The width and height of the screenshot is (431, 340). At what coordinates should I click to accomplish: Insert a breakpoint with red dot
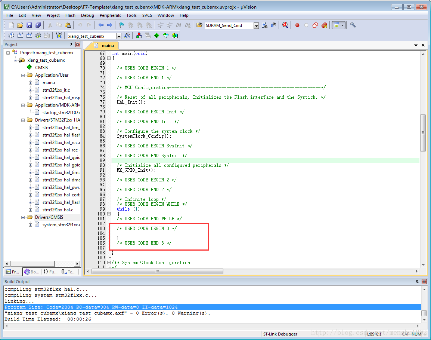point(297,25)
